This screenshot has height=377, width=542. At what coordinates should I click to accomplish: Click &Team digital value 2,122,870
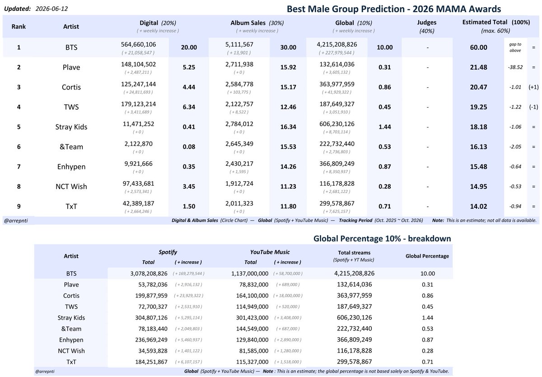pyautogui.click(x=139, y=144)
